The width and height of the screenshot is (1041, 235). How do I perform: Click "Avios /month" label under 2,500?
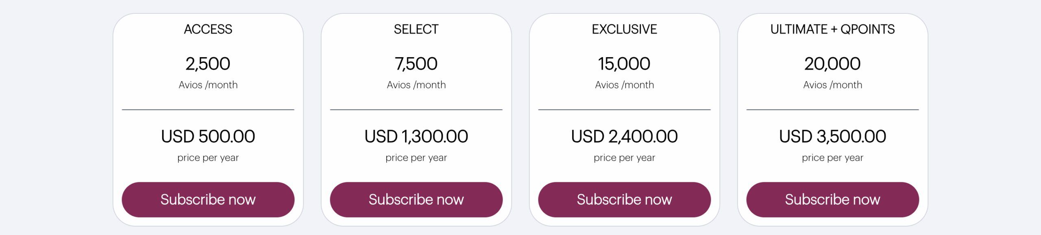tap(208, 85)
